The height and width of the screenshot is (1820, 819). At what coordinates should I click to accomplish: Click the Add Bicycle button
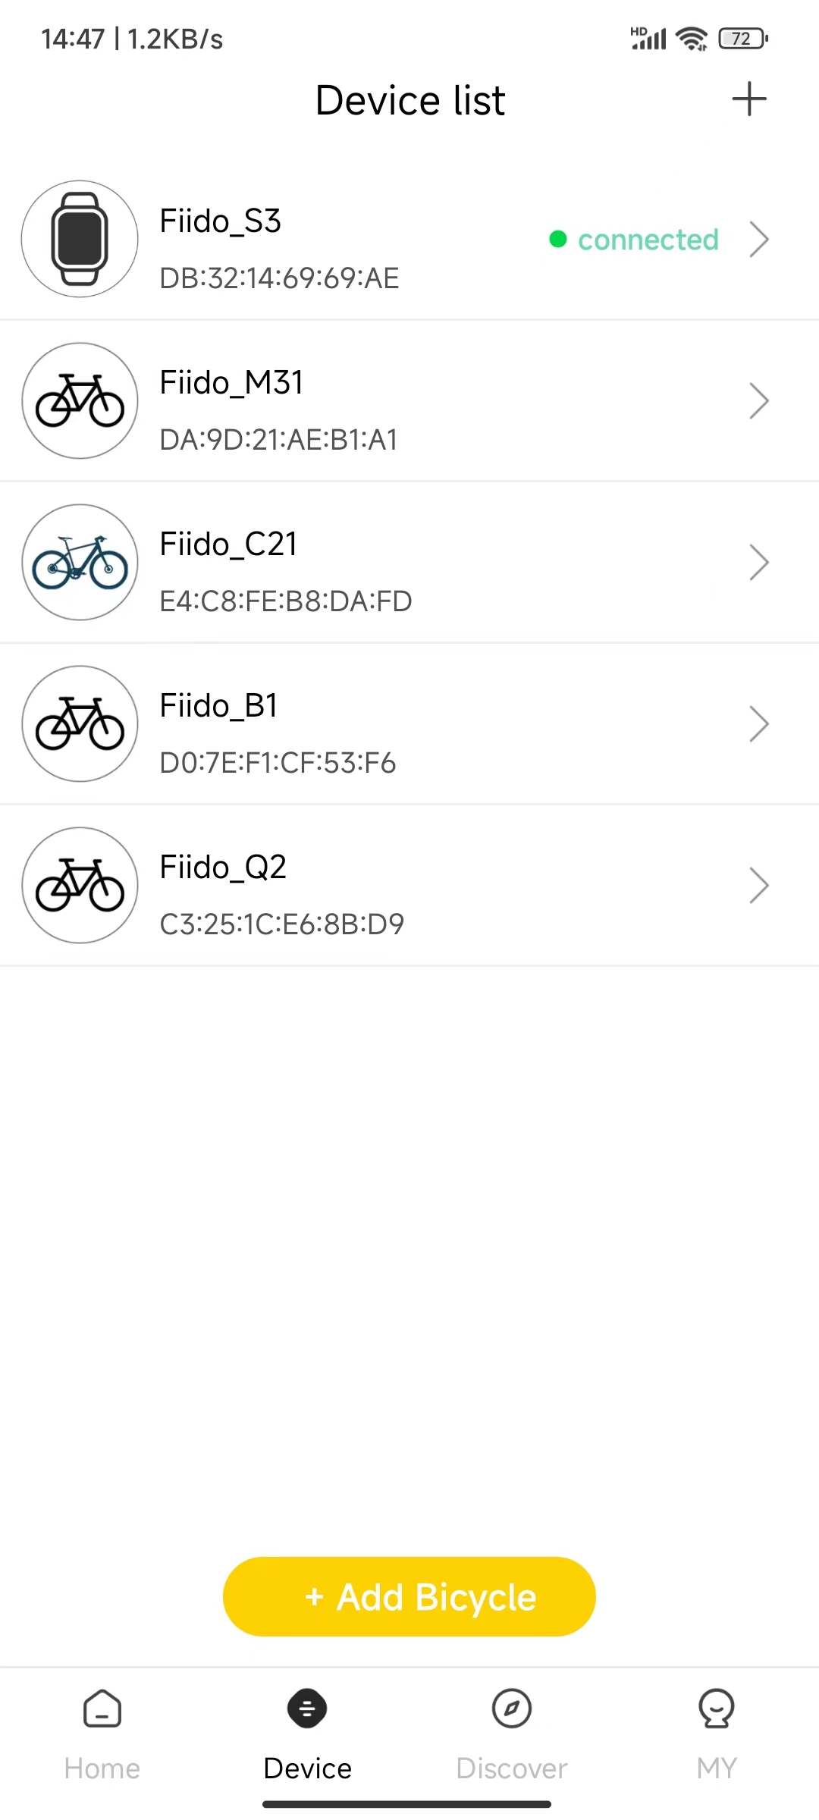pos(409,1596)
